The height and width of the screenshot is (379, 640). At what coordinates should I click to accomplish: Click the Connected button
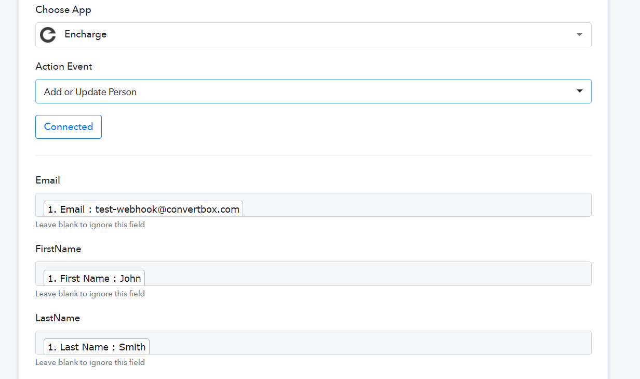click(69, 127)
